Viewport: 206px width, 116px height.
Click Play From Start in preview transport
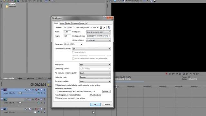[x=173, y=74]
